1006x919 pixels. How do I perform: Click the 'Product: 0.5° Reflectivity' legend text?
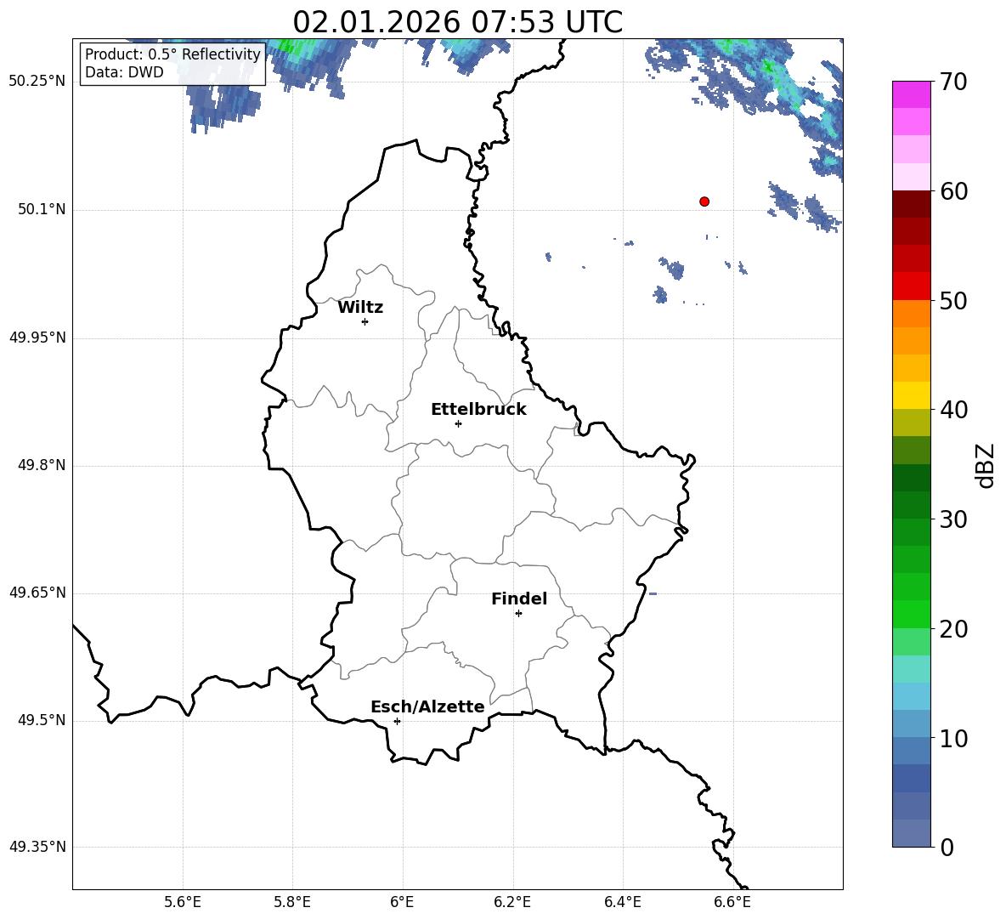(172, 54)
